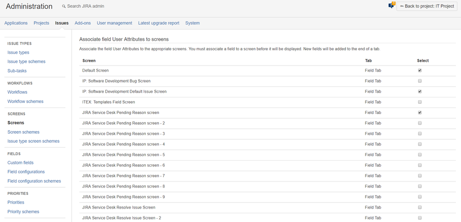This screenshot has height=222, width=461.
Task: Open the Add-ons tab
Action: [83, 23]
